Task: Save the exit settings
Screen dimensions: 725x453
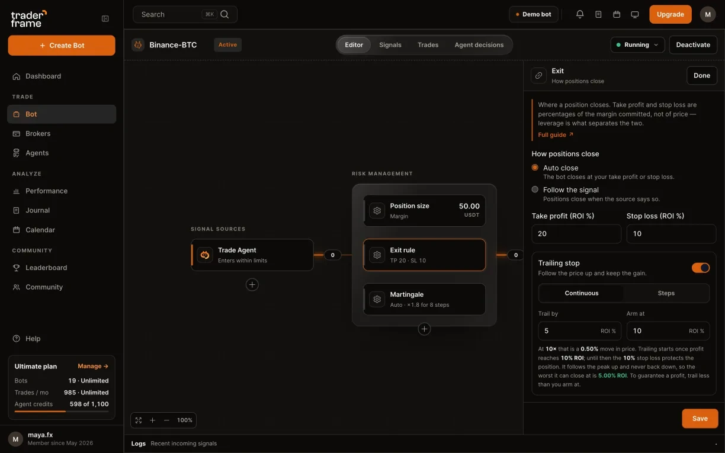Action: point(700,419)
